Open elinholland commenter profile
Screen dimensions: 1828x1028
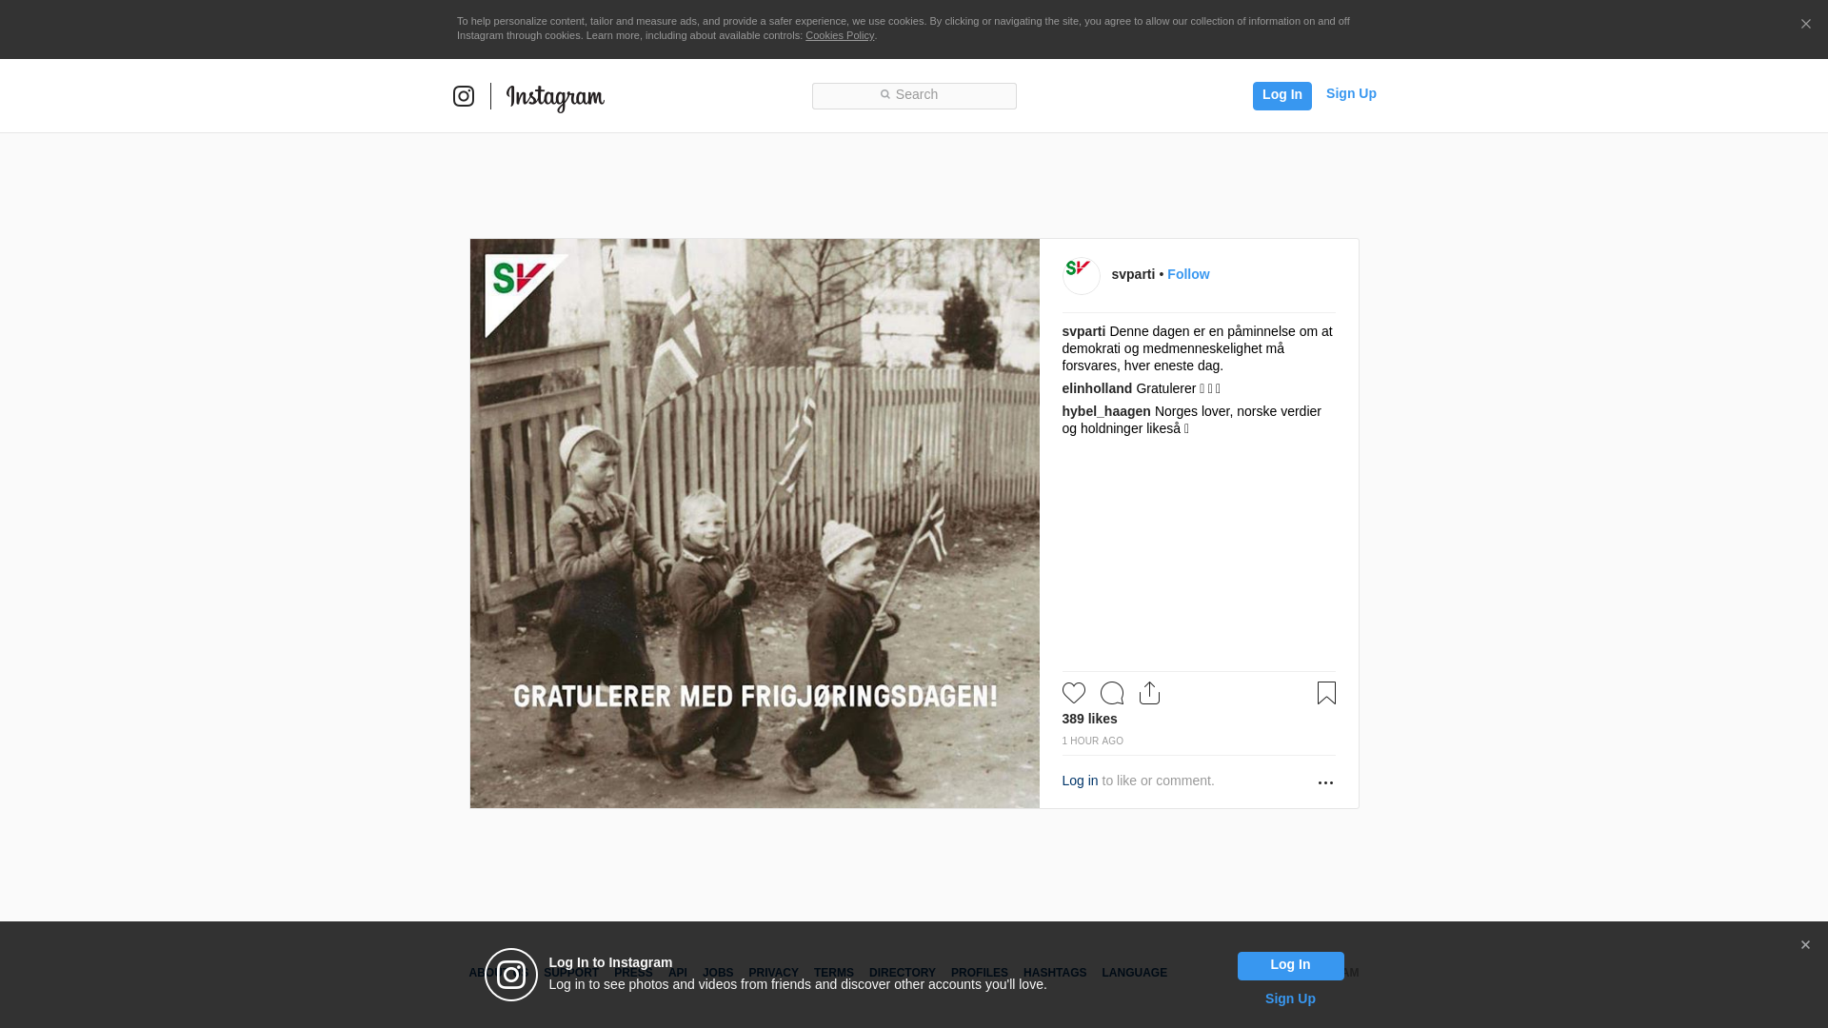pos(1097,388)
